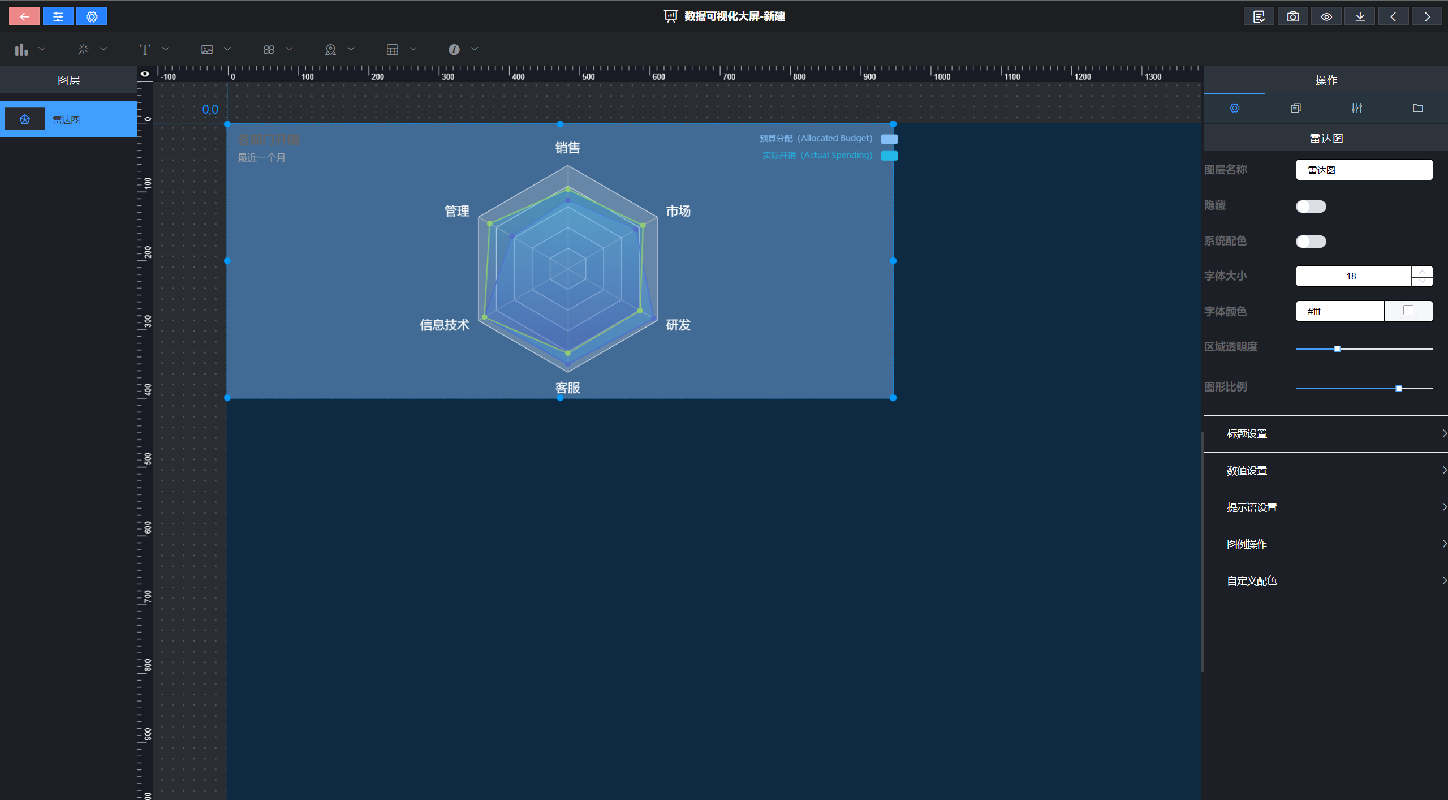The image size is (1448, 800).
Task: Open the sliders interaction tab in 操作 panel
Action: coord(1357,108)
